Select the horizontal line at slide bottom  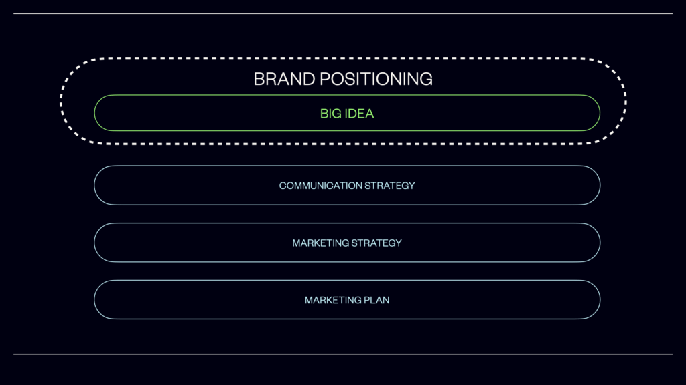click(343, 354)
